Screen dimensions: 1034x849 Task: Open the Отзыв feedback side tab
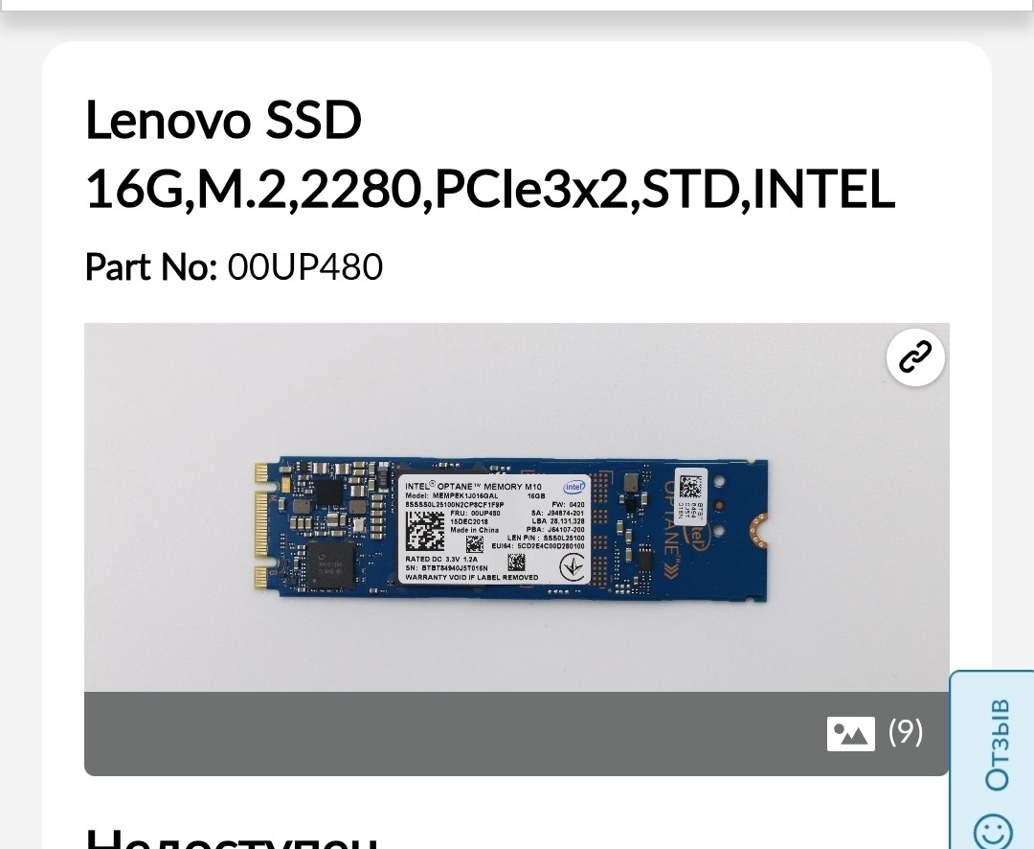click(993, 760)
